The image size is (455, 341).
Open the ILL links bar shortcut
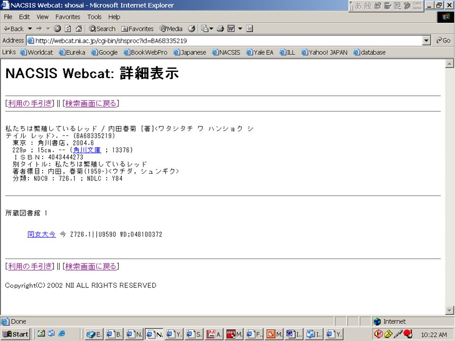pyautogui.click(x=287, y=52)
